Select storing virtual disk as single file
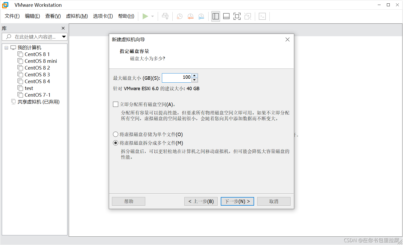 116,134
